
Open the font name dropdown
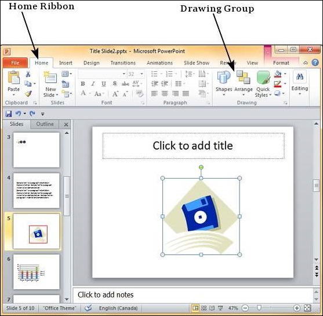(x=124, y=74)
